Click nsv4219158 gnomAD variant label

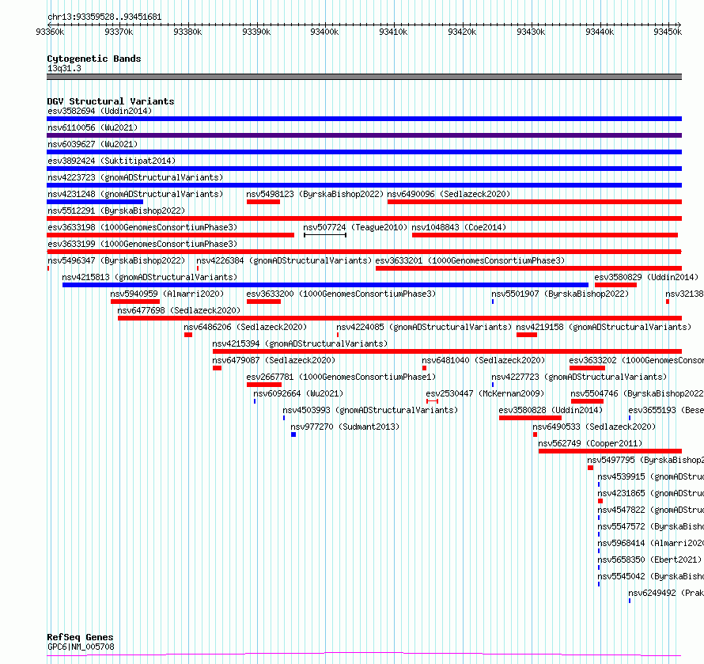click(x=604, y=327)
